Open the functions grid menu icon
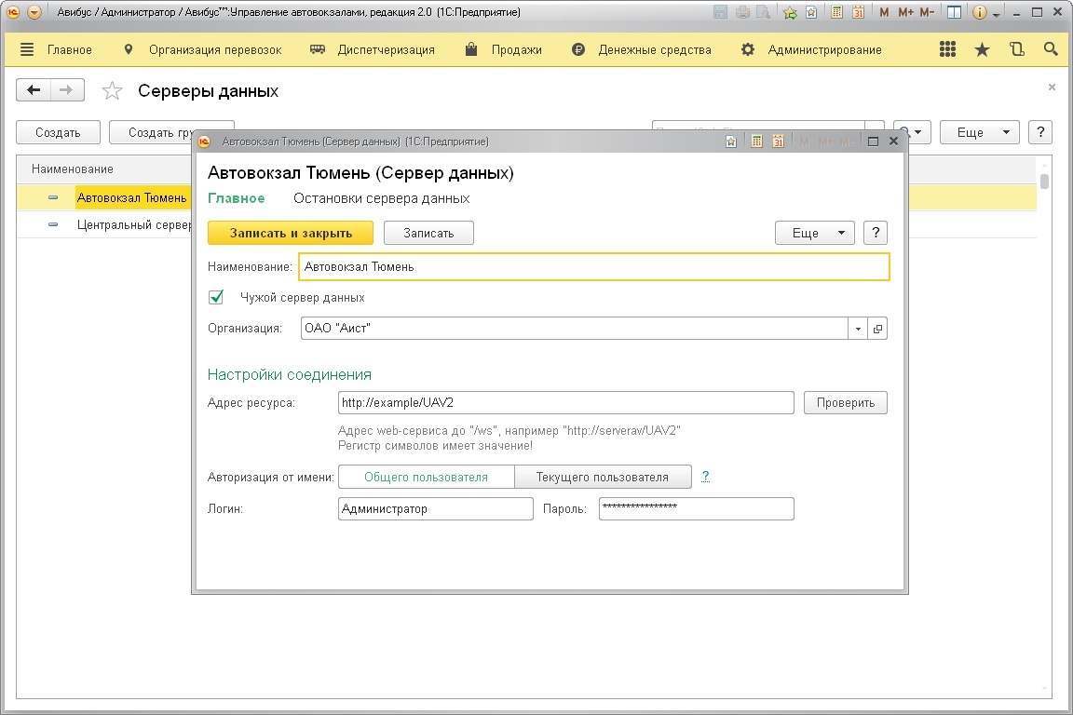 coord(947,49)
